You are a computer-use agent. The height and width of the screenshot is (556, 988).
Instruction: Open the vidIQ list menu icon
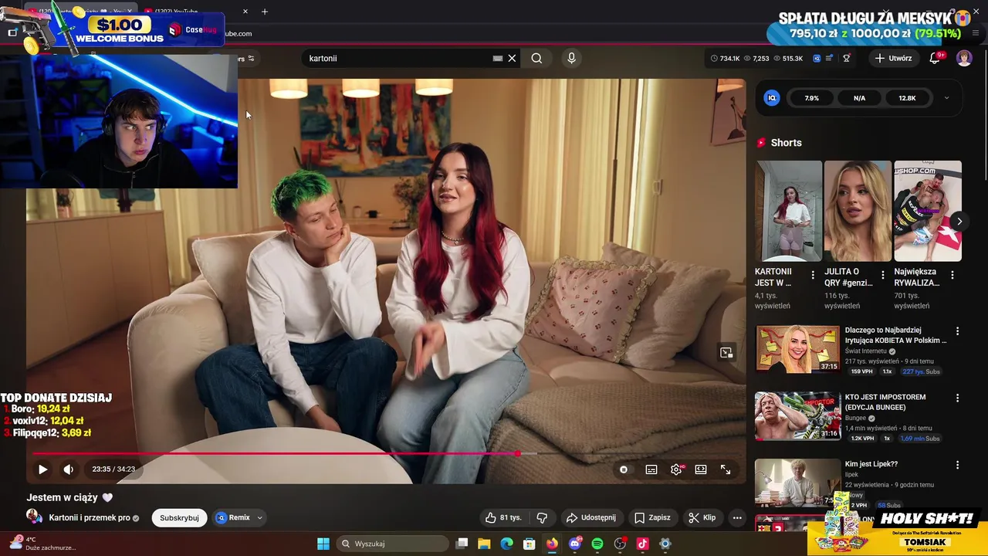point(829,58)
